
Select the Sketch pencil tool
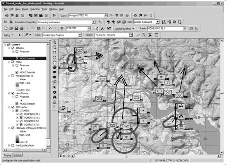tap(26, 35)
